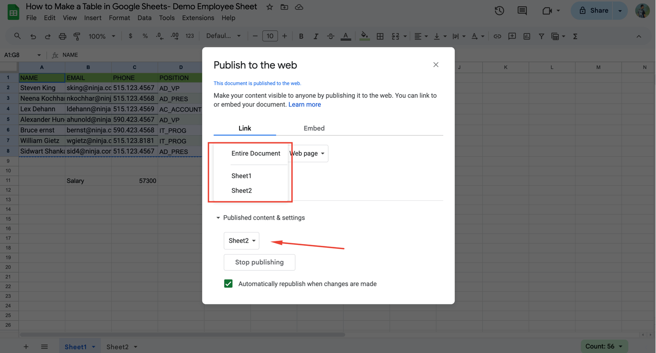The width and height of the screenshot is (656, 353).
Task: Click the move to folder icon
Action: (285, 7)
